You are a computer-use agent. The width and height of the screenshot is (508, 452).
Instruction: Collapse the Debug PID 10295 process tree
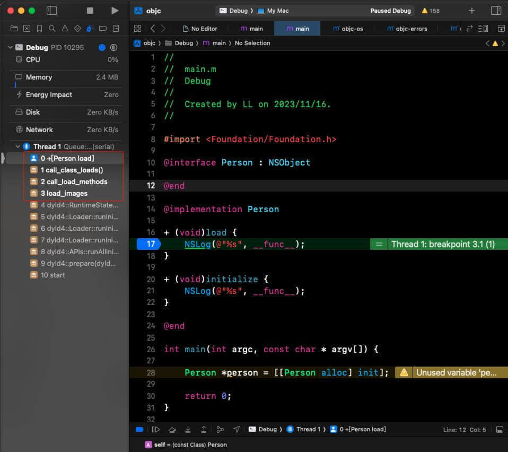pyautogui.click(x=11, y=48)
